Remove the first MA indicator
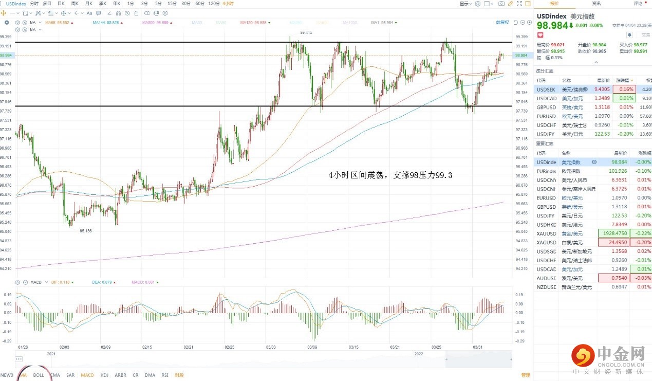 click(x=25, y=23)
